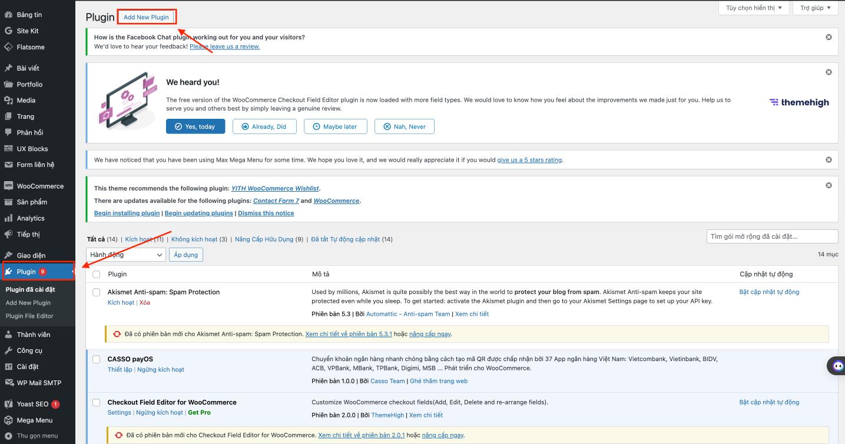Open Cài đặt settings icon

click(x=8, y=366)
